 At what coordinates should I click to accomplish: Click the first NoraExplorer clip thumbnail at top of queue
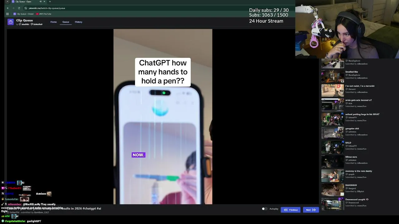coord(333,63)
